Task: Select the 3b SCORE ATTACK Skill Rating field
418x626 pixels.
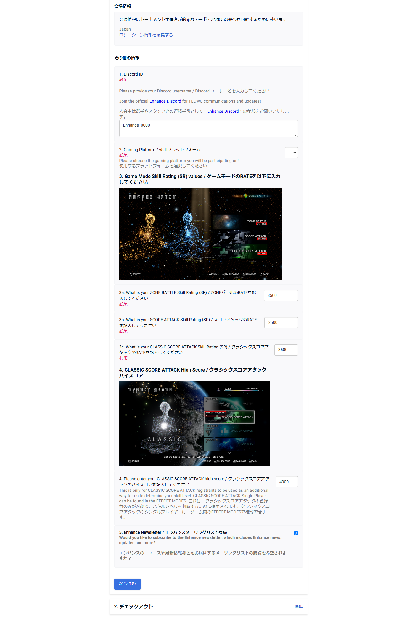Action: tap(281, 322)
